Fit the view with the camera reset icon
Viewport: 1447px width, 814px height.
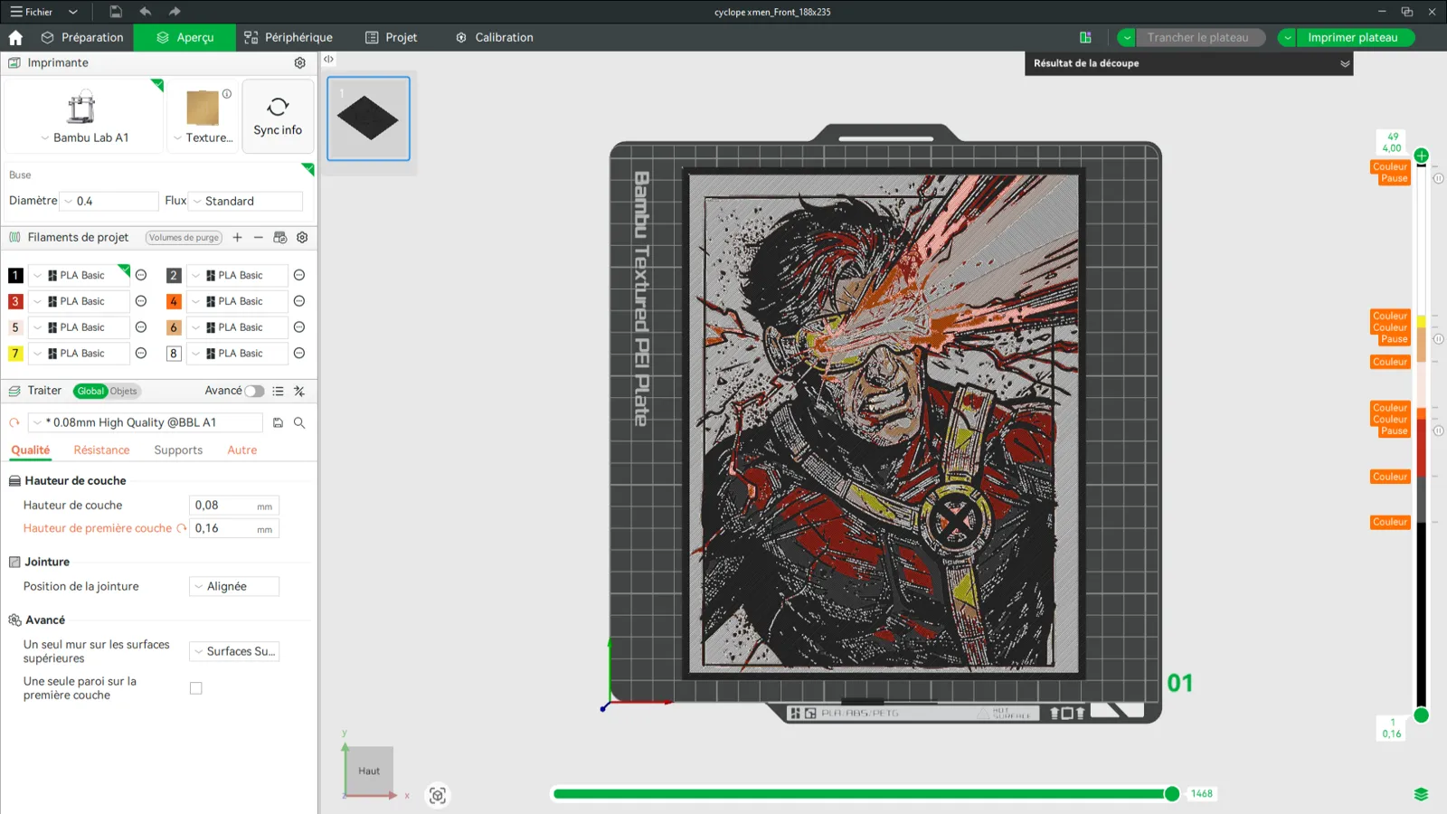click(x=438, y=795)
